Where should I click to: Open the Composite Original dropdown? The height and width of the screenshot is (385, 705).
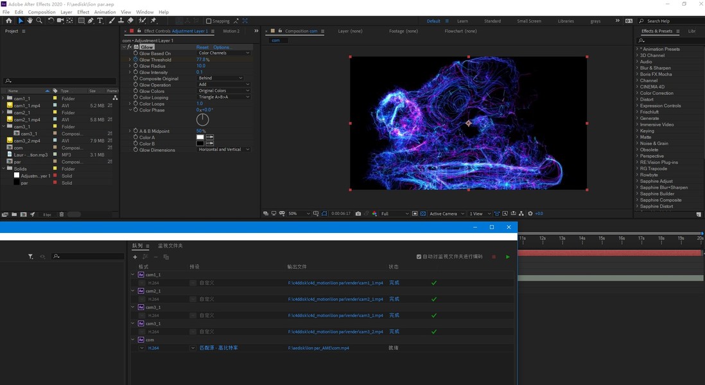pos(220,78)
